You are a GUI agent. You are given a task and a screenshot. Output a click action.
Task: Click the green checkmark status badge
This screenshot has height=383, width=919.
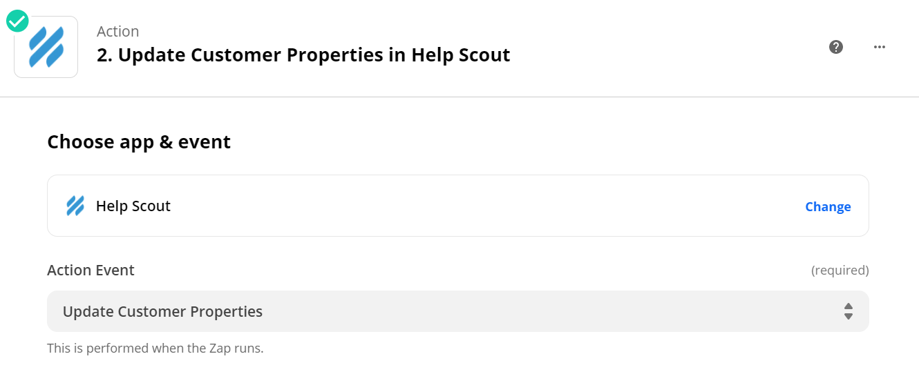tap(17, 21)
